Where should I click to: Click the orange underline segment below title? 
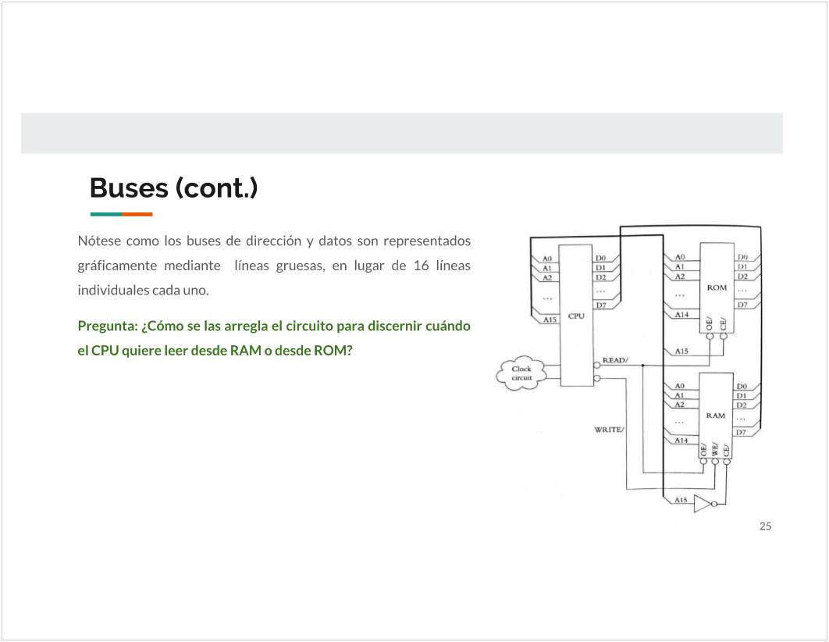137,214
